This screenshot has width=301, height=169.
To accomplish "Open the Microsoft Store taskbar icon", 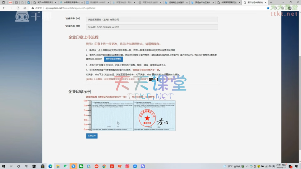I will pyautogui.click(x=43, y=166).
